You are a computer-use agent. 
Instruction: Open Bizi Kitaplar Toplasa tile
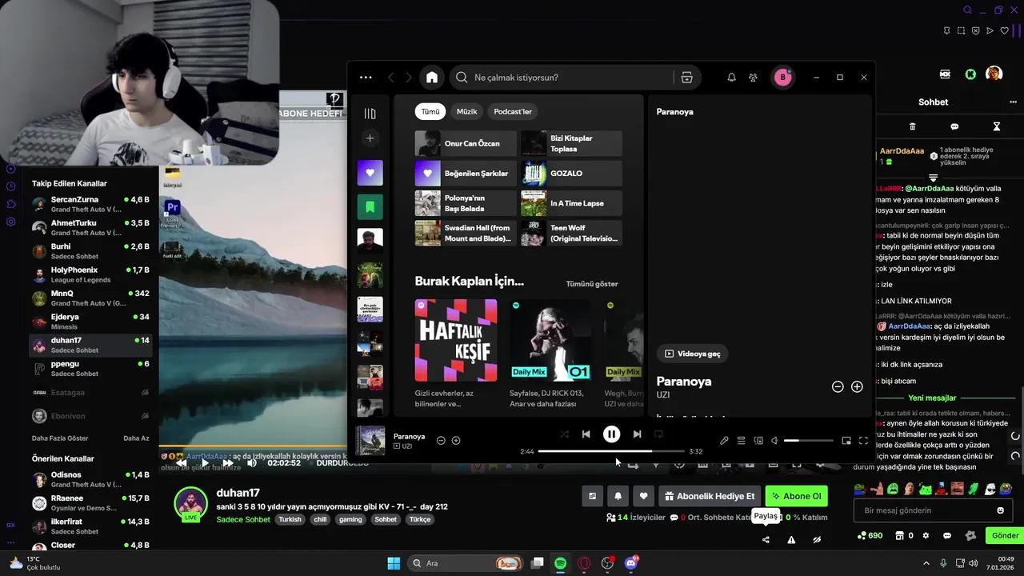point(571,143)
